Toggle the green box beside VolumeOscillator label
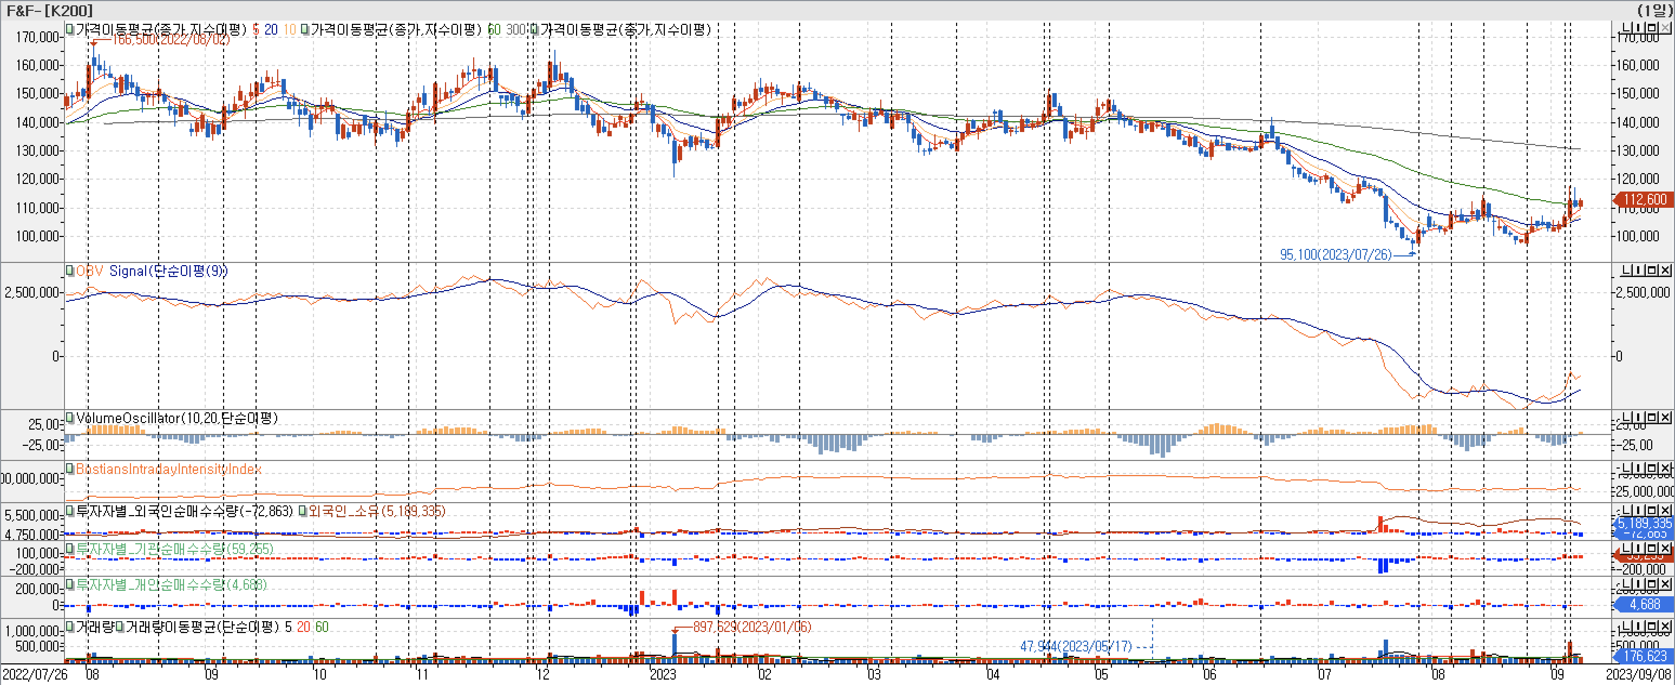The image size is (1675, 685). 70,417
